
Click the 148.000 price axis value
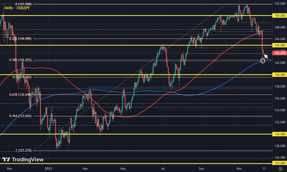(280, 27)
